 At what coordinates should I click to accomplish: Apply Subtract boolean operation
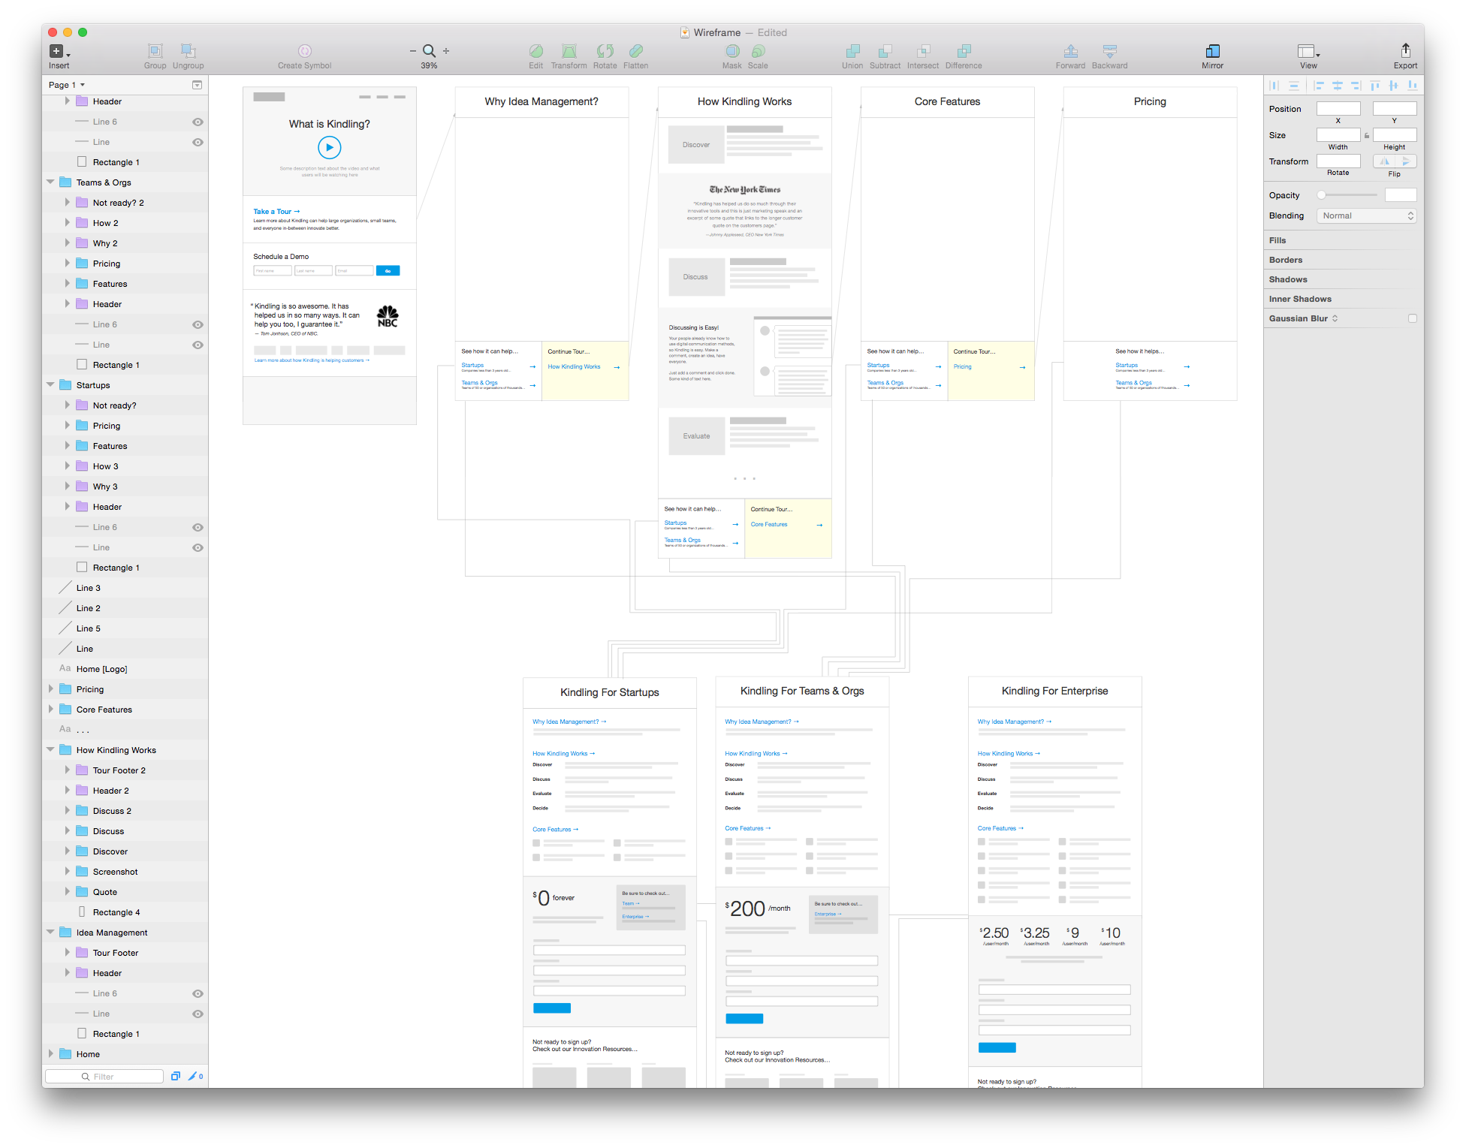[885, 50]
